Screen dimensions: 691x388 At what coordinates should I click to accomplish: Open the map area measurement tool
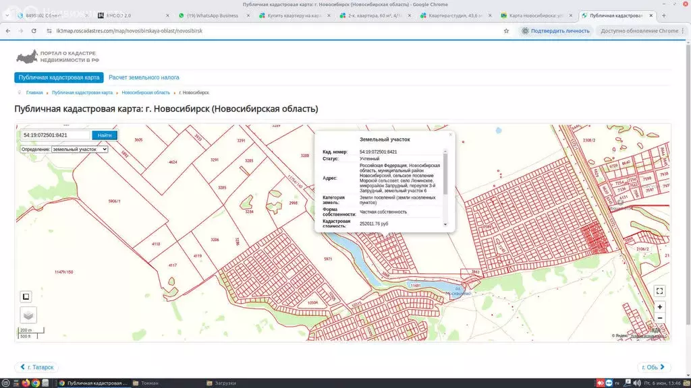[26, 296]
